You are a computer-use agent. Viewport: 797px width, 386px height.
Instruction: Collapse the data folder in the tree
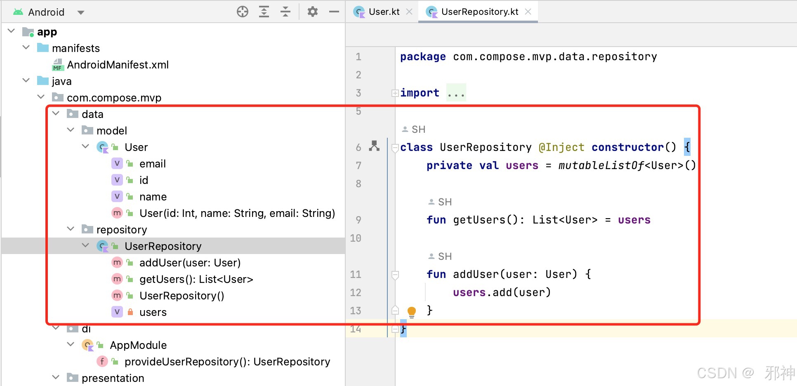pos(56,114)
